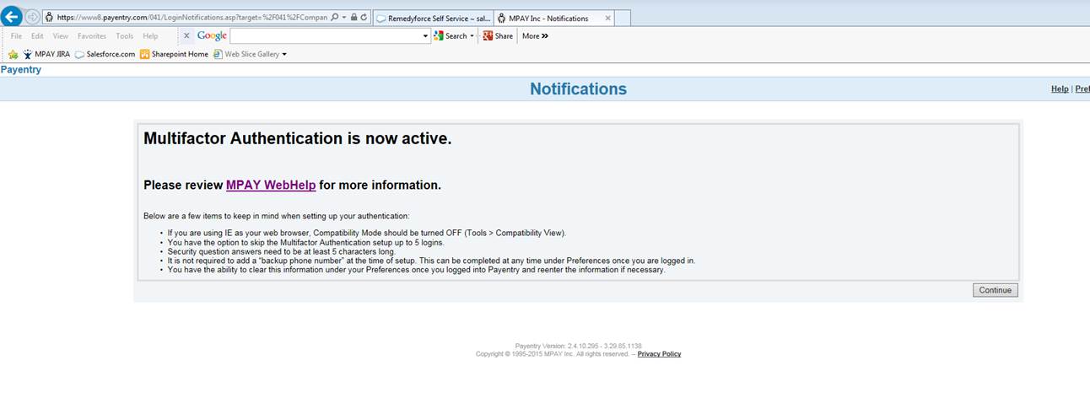
Task: Expand the Web Slice Gallery dropdown
Action: [284, 54]
